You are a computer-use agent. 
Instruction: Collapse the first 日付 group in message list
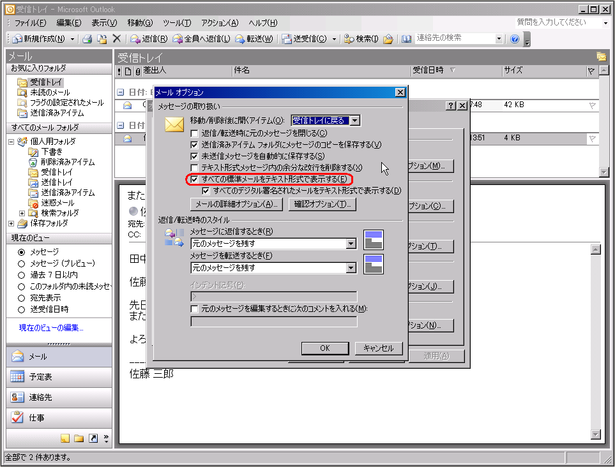coord(121,93)
